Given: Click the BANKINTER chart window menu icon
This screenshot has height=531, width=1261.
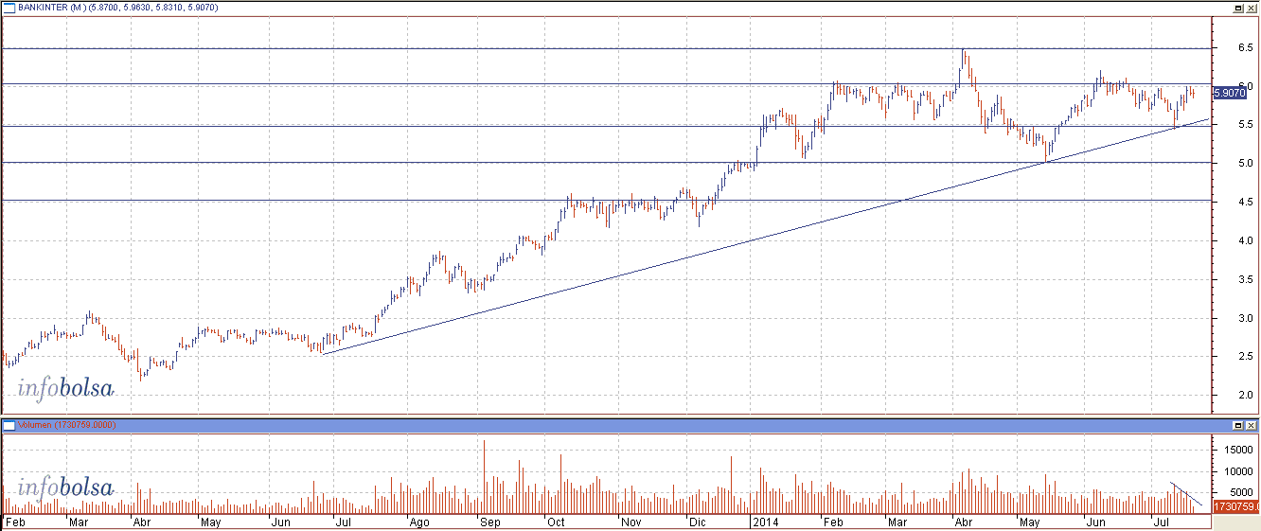Looking at the screenshot, I should coord(9,8).
